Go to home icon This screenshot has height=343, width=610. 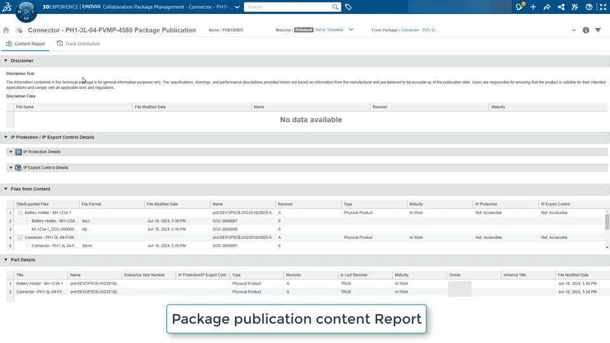pyautogui.click(x=6, y=30)
